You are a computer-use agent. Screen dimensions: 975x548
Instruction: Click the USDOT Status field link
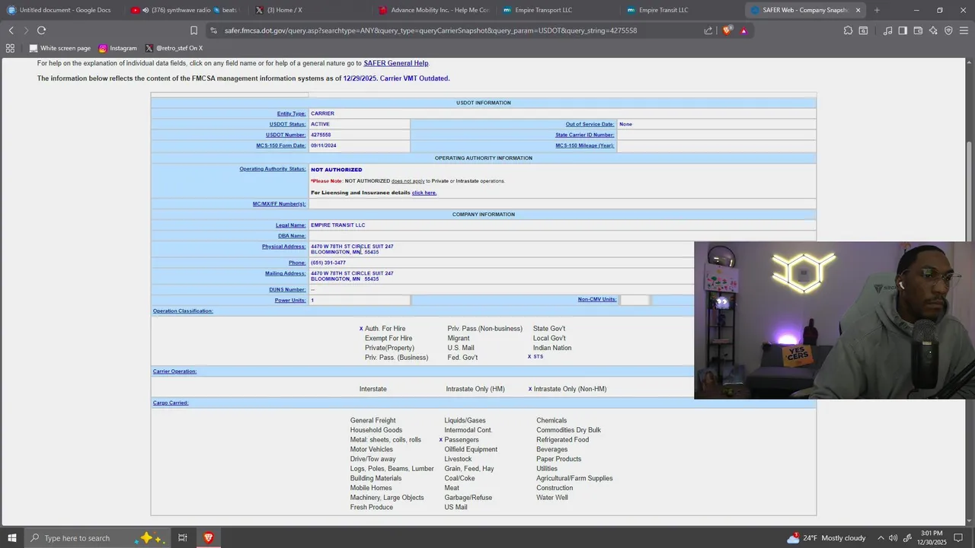point(287,124)
